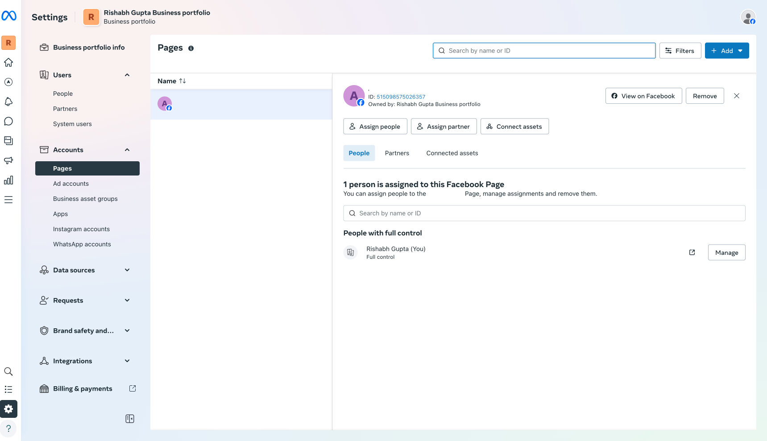Click 'Rishabh Gupta Business portfolio' title
767x441 pixels.
(x=157, y=12)
